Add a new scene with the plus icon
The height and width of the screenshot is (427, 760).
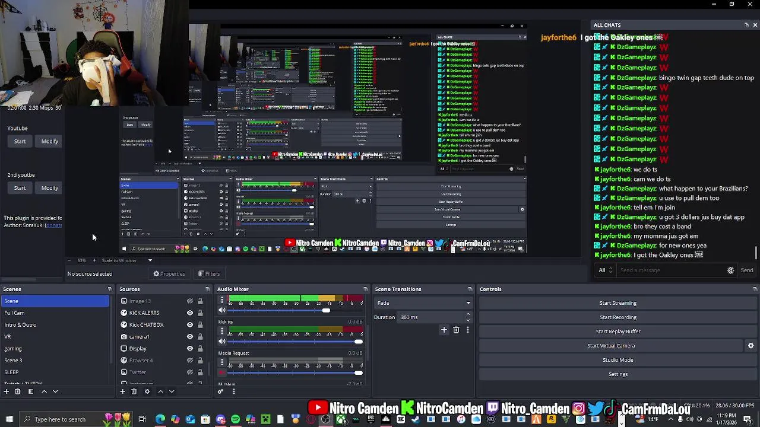[6, 391]
